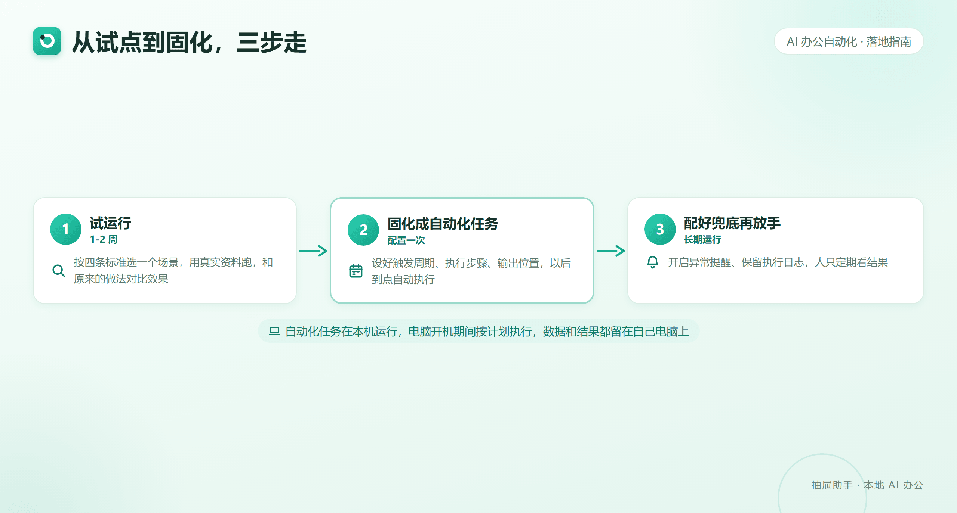This screenshot has width=957, height=513.
Task: Click the description starting '按四条标准选一个场景'
Action: (173, 270)
